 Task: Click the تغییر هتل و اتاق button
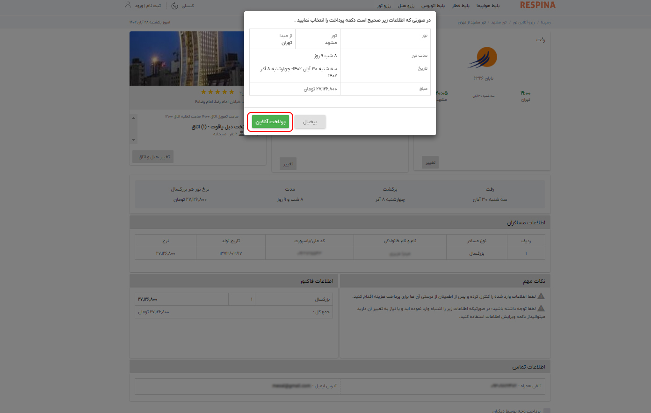coord(152,156)
